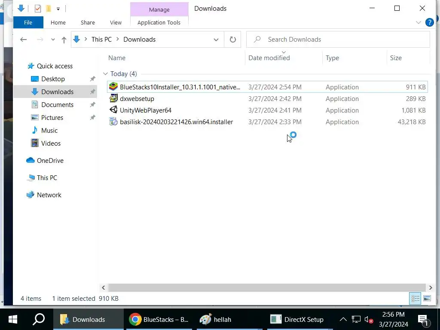The height and width of the screenshot is (330, 440).
Task: Open the taskbar Search icon
Action: pos(39,319)
